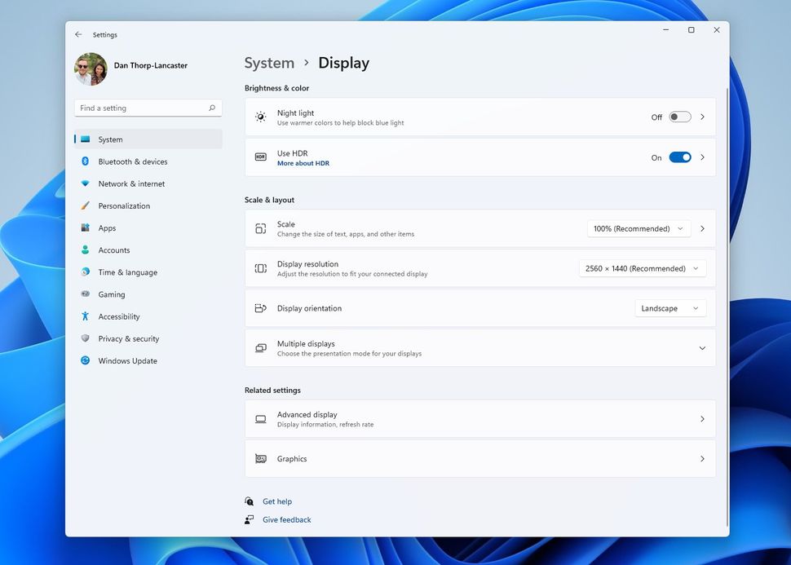This screenshot has width=791, height=565.
Task: Click the back arrow in Settings header
Action: [78, 35]
